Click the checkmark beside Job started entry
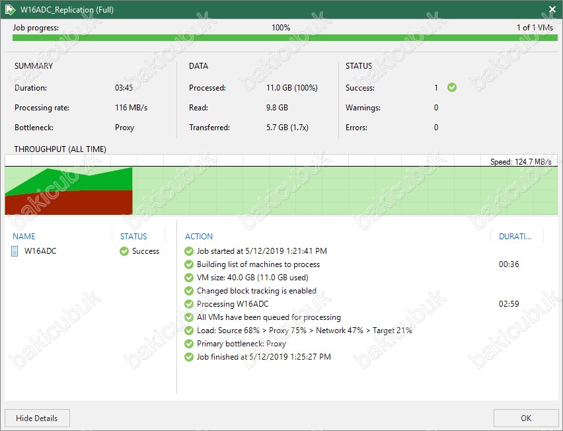563x431 pixels. click(x=189, y=251)
